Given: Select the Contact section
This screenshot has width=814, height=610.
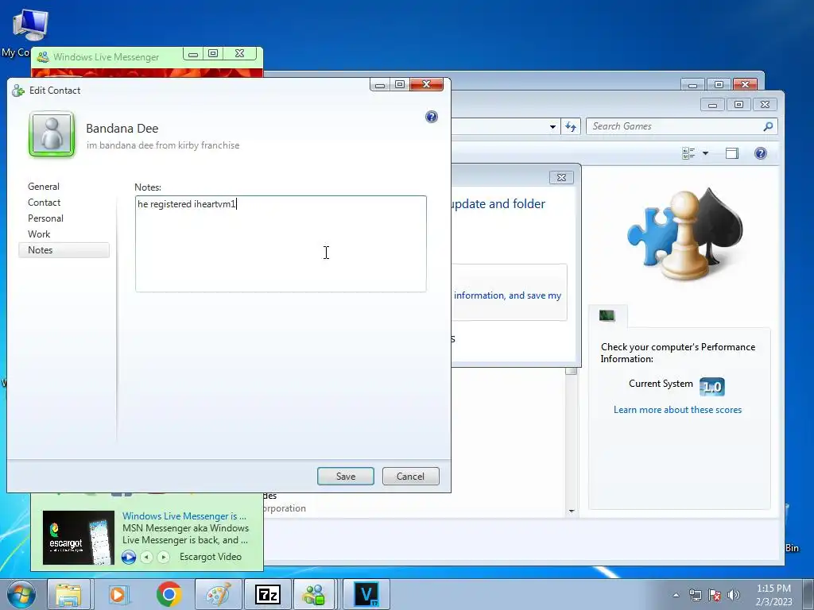Looking at the screenshot, I should tap(45, 203).
